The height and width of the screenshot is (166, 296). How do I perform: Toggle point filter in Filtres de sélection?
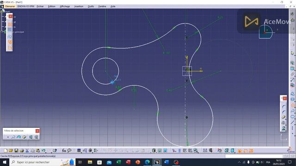click(8, 137)
